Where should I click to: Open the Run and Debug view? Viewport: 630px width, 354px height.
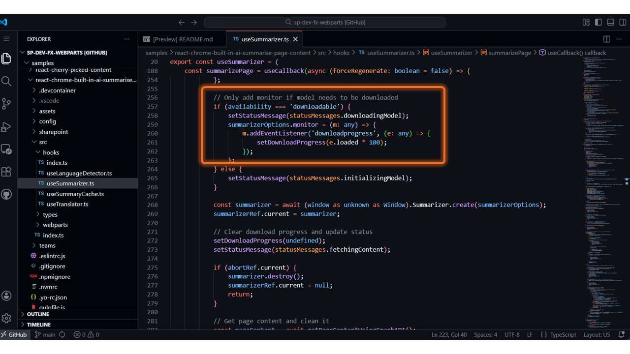(x=6, y=127)
